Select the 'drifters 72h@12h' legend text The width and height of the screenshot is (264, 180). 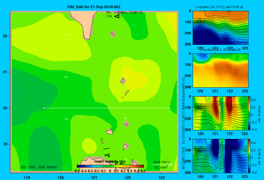coord(130,12)
